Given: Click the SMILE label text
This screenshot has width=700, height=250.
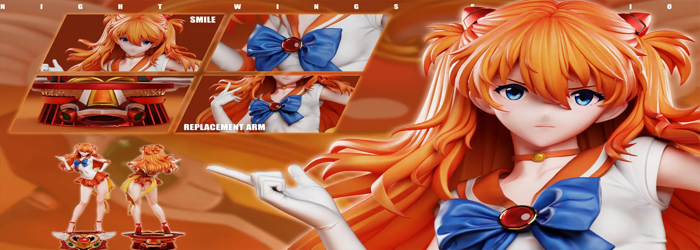Looking at the screenshot, I should [x=203, y=20].
